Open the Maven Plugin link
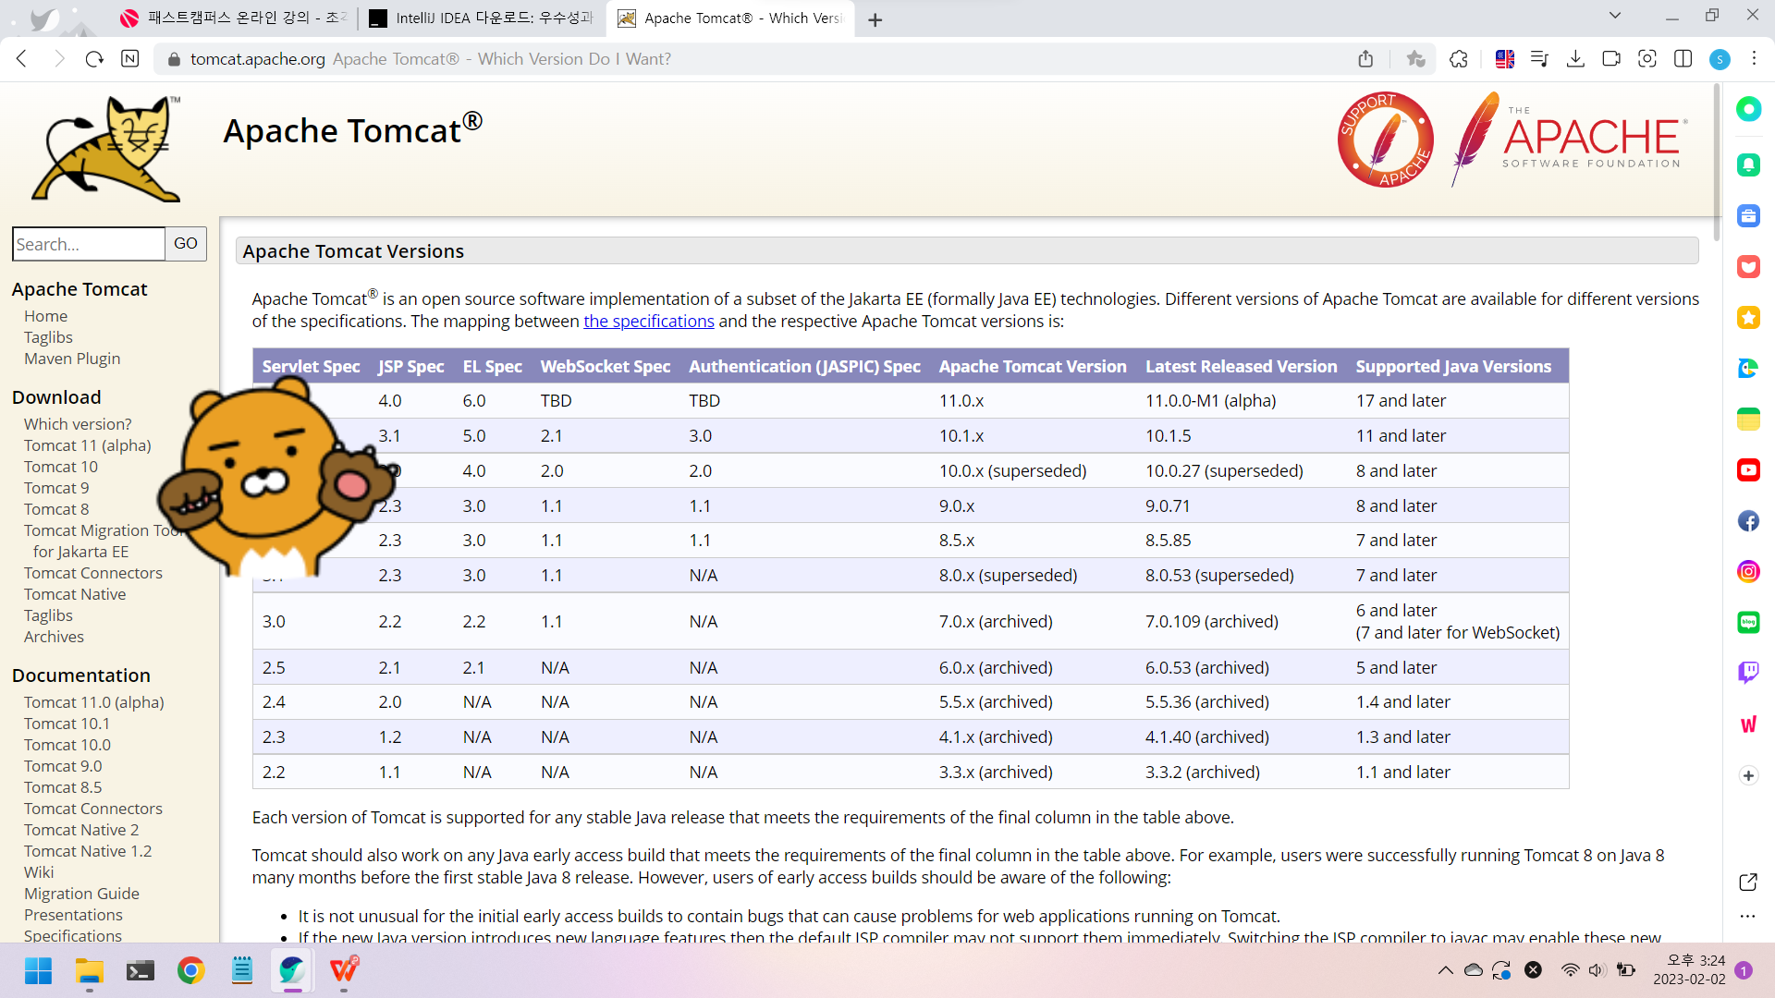 coord(72,359)
